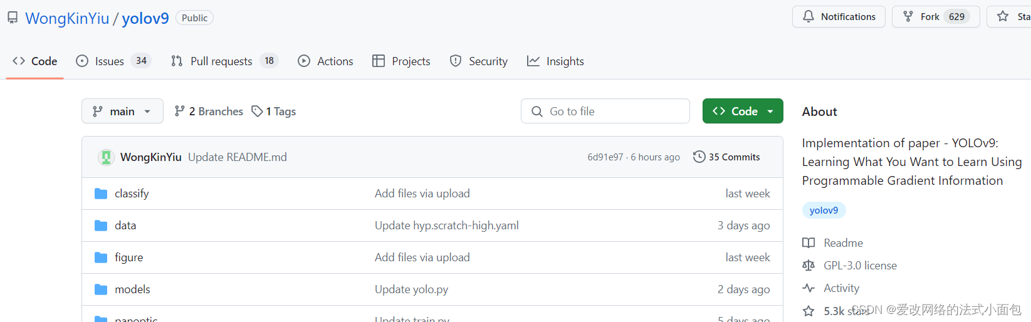Click the star icon next to 5.3k
This screenshot has height=322, width=1031.
point(809,311)
